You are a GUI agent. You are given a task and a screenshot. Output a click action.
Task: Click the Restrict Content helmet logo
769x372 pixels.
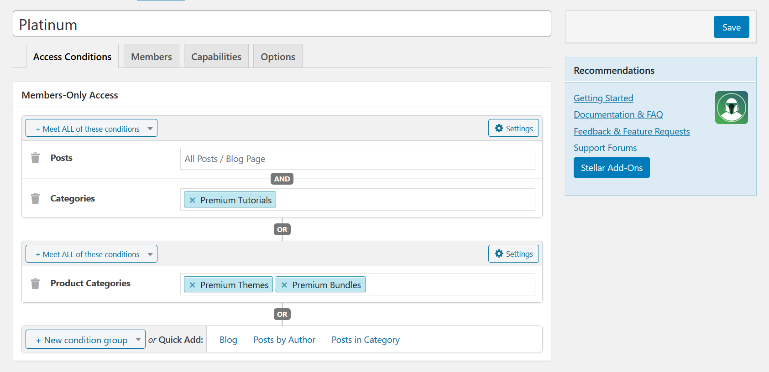731,108
